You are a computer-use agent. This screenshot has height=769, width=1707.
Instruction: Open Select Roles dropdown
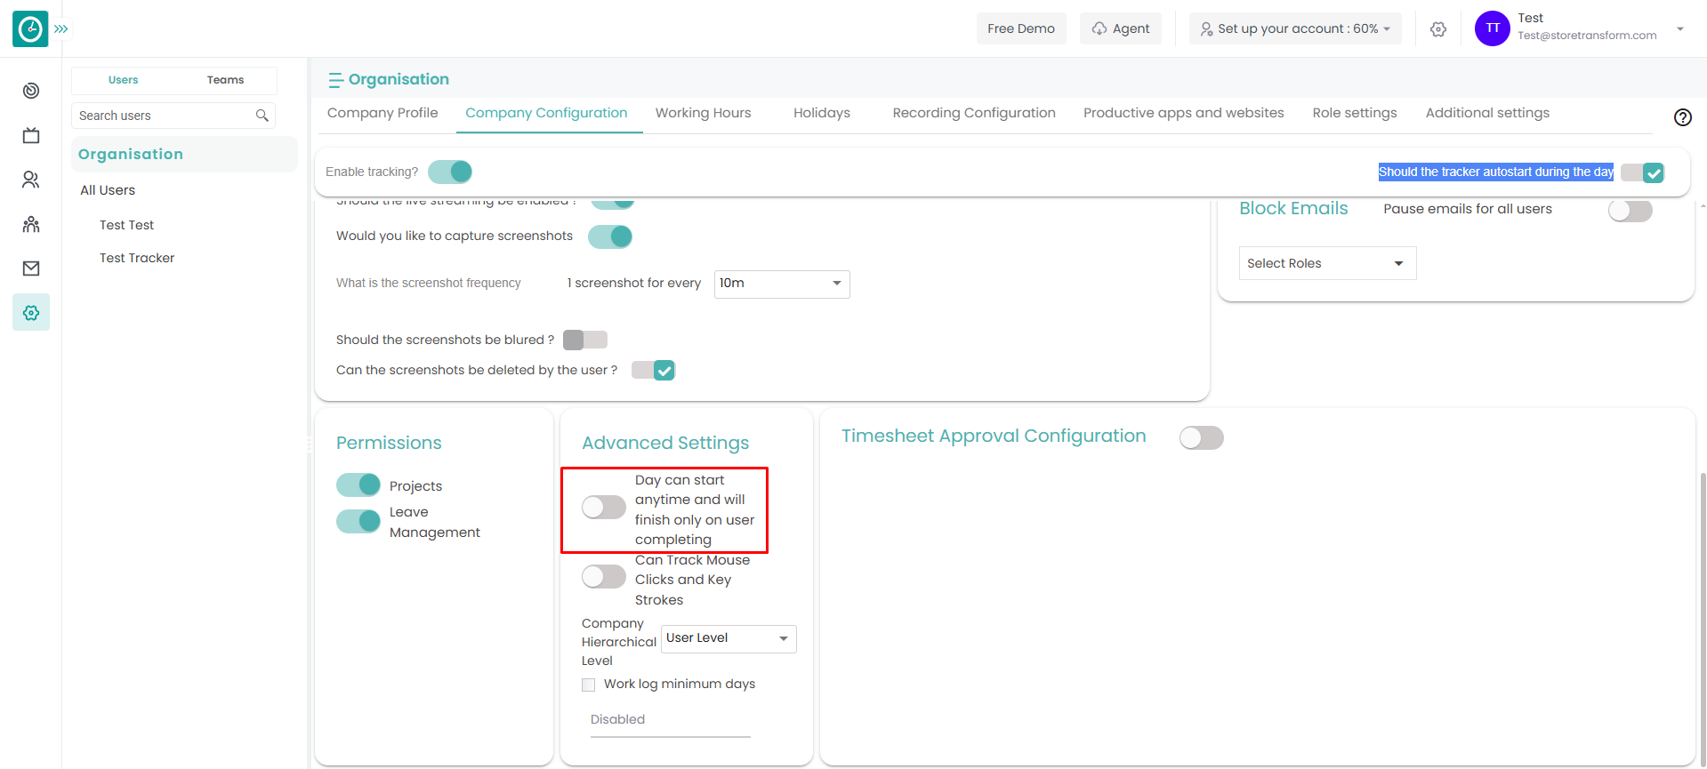1327,263
